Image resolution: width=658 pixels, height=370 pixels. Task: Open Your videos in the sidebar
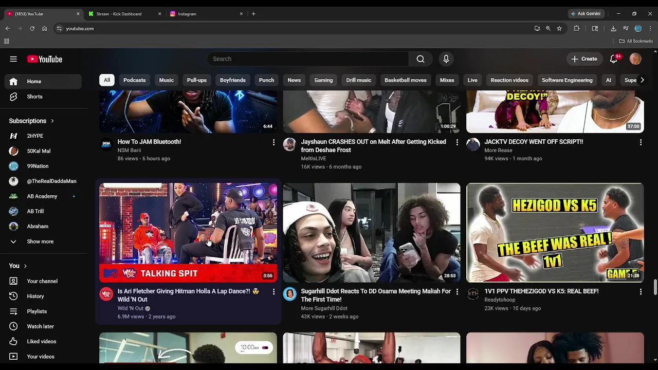pyautogui.click(x=43, y=357)
